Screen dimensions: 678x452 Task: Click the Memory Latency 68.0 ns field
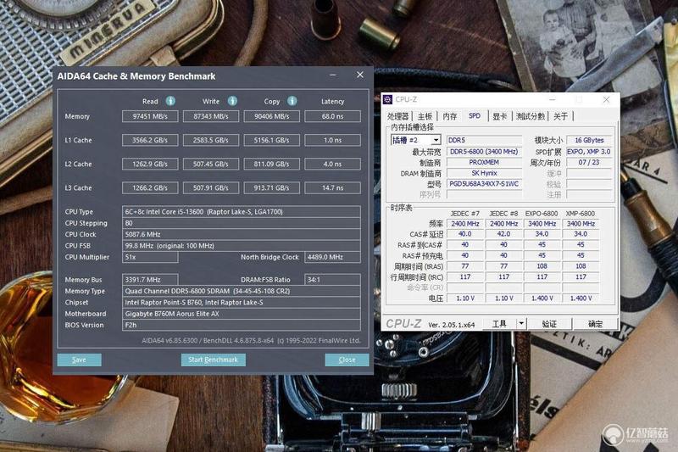coord(332,116)
